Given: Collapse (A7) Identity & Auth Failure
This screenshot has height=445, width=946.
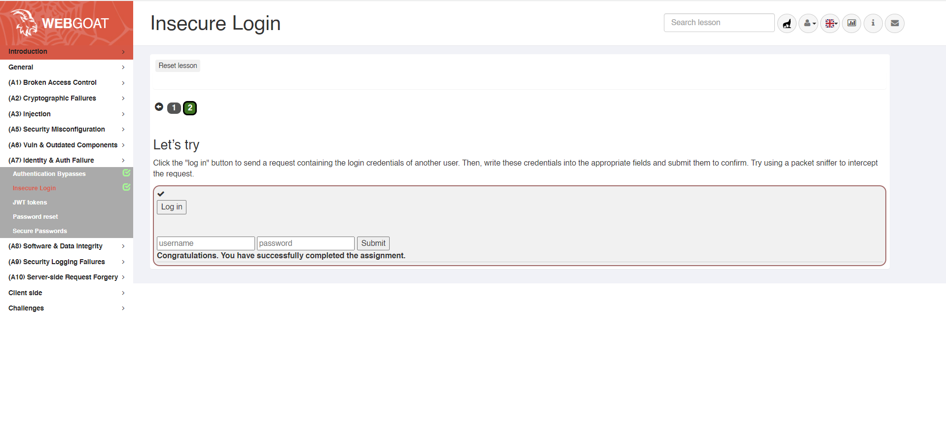Looking at the screenshot, I should [67, 160].
